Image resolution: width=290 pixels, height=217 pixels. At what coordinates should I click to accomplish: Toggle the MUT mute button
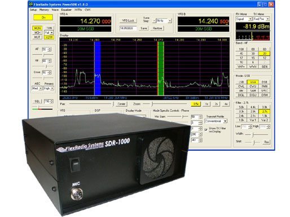click(37, 37)
